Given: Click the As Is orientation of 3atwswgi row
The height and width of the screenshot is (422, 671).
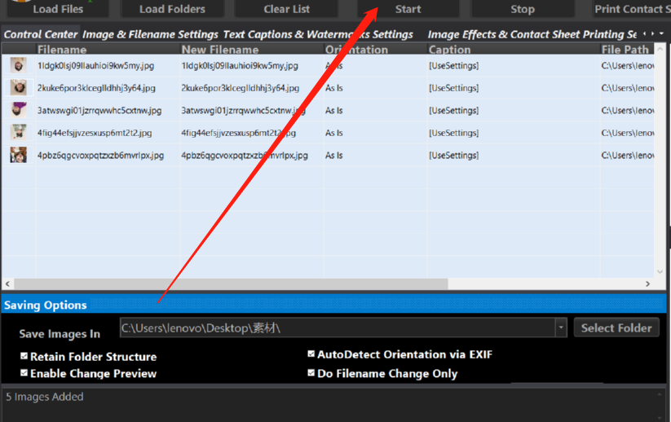Looking at the screenshot, I should point(333,110).
